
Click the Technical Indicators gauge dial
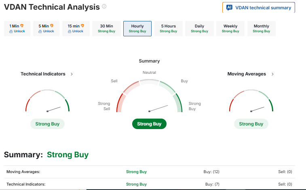tap(47, 101)
